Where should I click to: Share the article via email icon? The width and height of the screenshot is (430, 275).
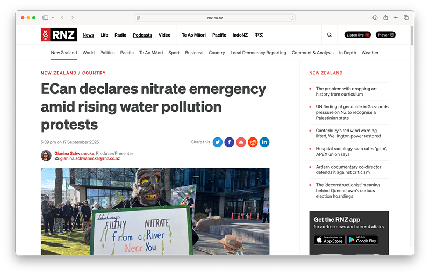click(x=241, y=142)
